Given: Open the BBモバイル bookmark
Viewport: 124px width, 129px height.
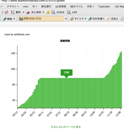Looking at the screenshot, I should pos(76,6).
